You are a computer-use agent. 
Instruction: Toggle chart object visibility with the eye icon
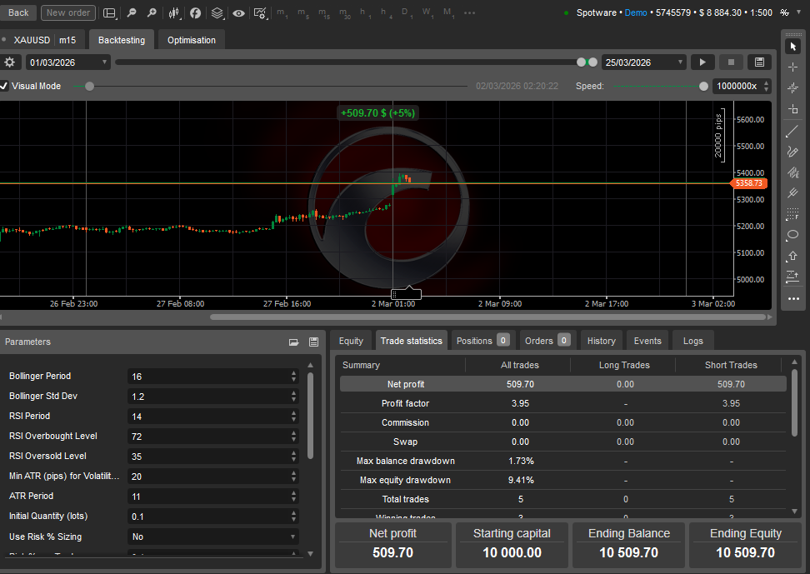(x=238, y=12)
